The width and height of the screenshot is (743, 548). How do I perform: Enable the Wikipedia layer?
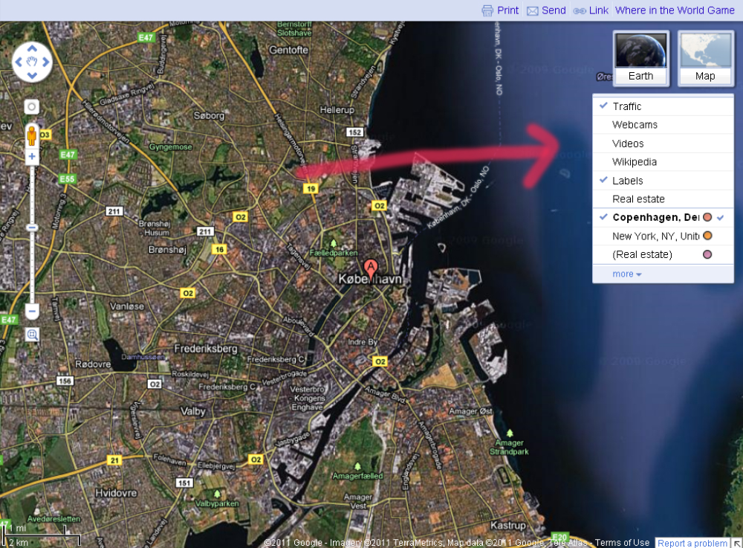click(663, 161)
